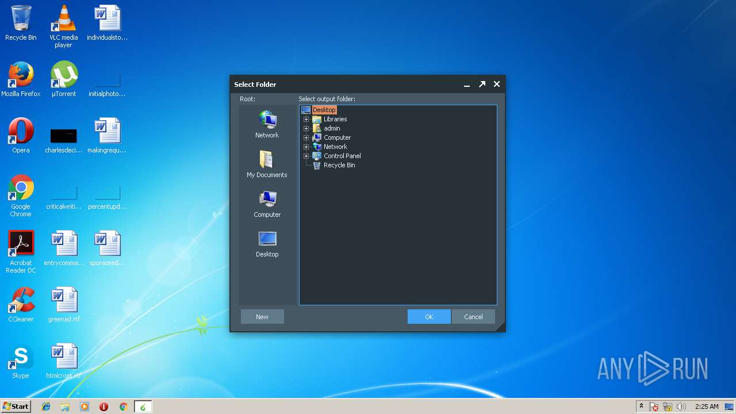Image resolution: width=736 pixels, height=414 pixels.
Task: Open Windows Media Player from taskbar
Action: 85,407
